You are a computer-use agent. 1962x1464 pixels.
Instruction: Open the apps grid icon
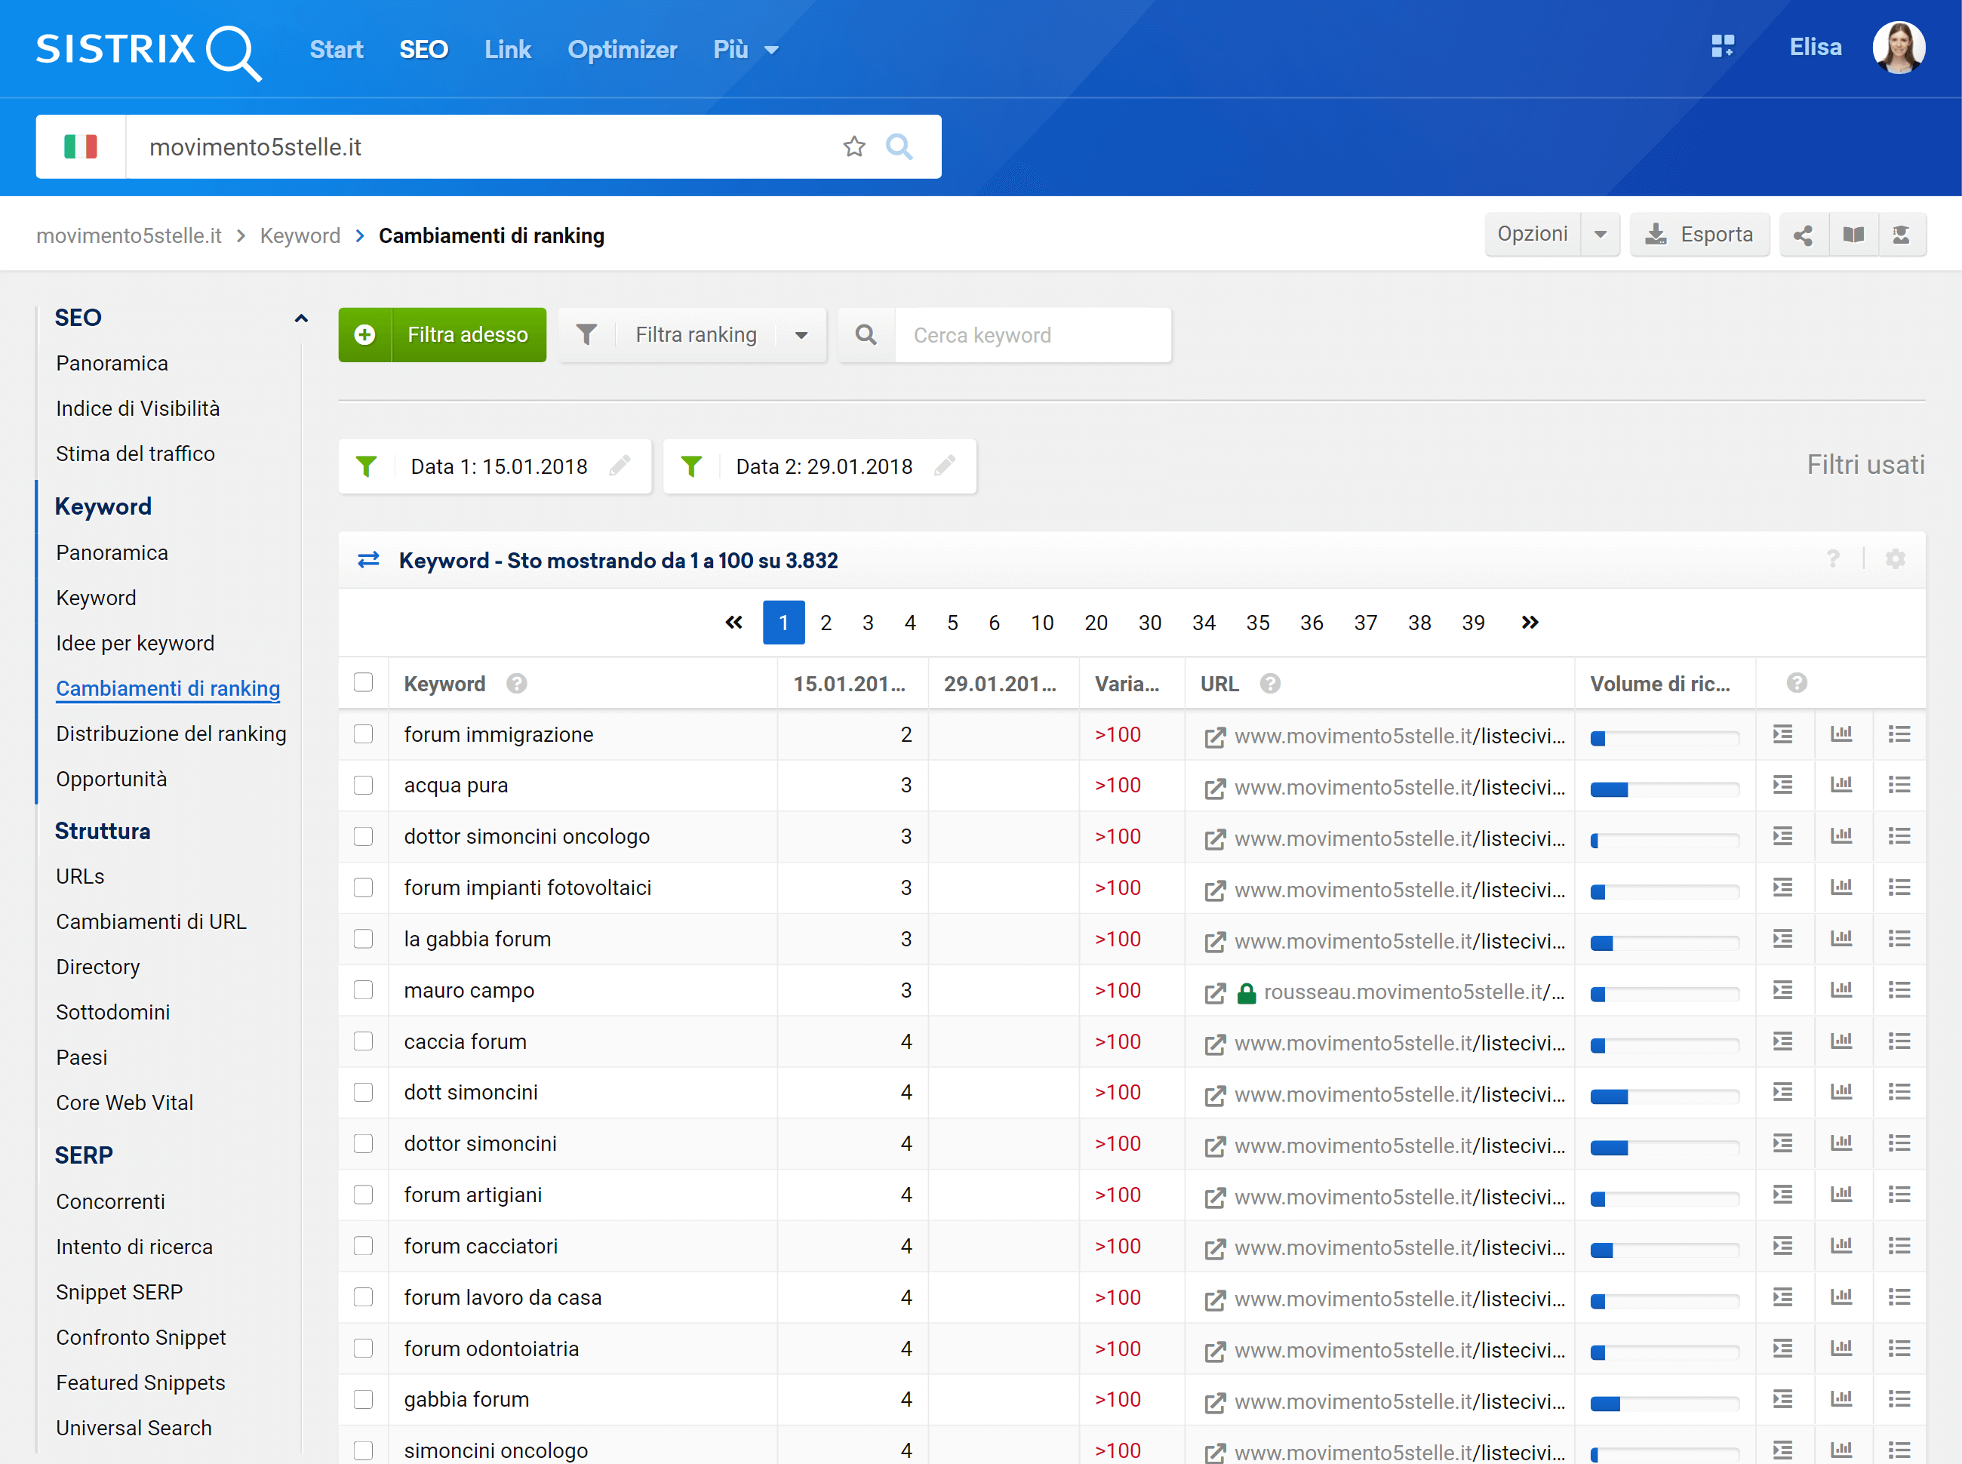(1722, 46)
